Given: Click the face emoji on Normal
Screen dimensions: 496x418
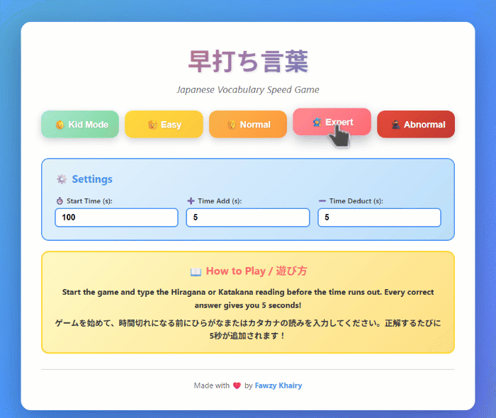Looking at the screenshot, I should pyautogui.click(x=232, y=125).
